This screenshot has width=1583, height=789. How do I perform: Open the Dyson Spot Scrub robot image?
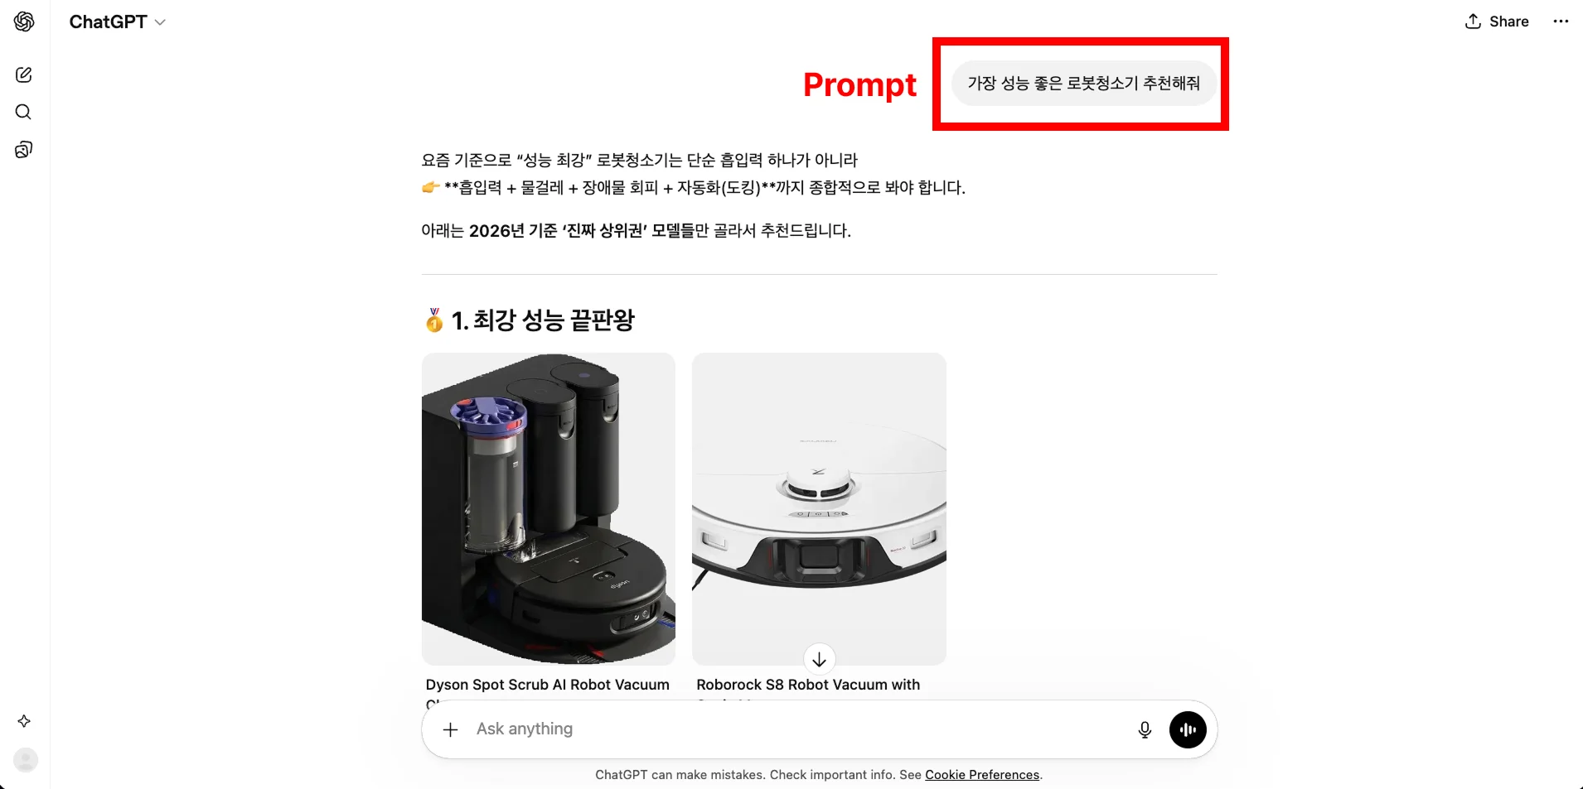click(549, 509)
